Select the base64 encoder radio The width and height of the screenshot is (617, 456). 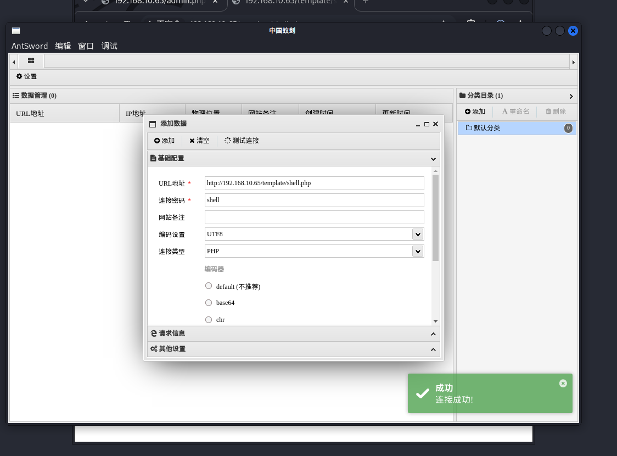pos(209,303)
